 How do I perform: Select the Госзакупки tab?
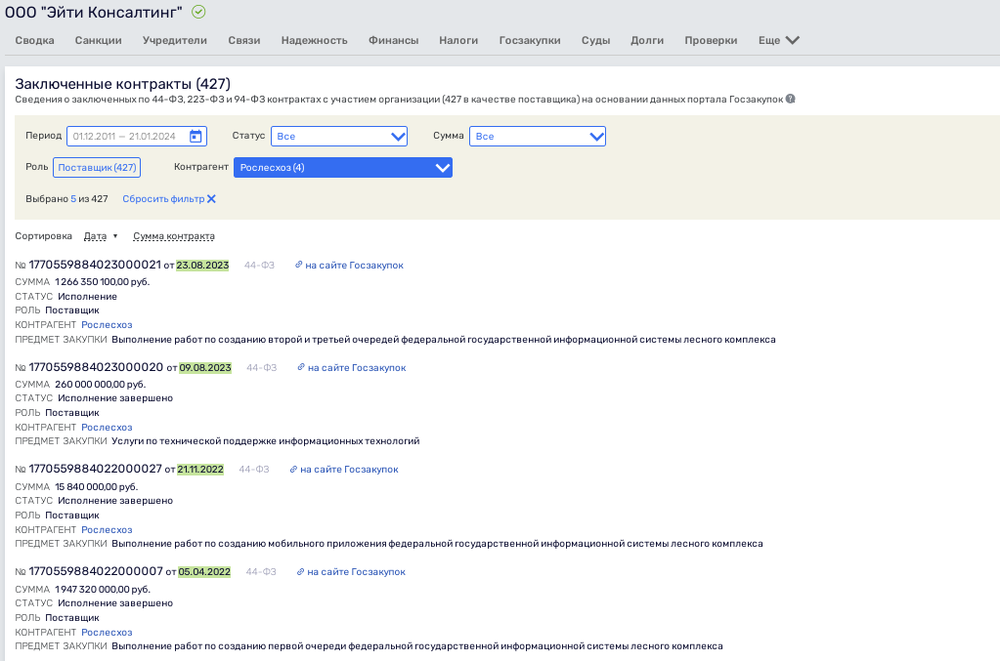(x=530, y=40)
